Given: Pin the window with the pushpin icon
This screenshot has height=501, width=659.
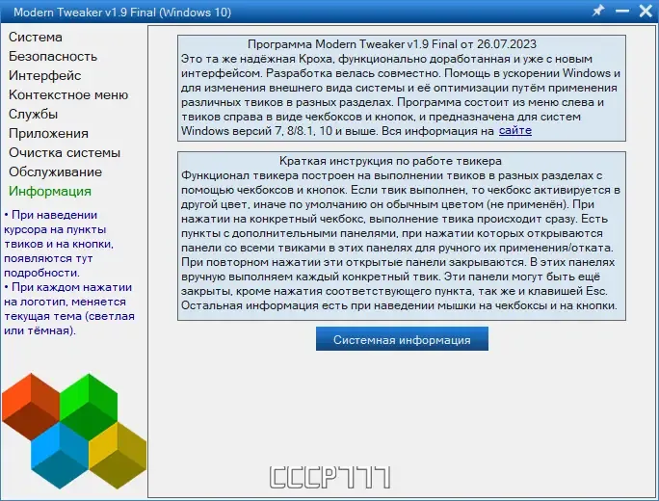Looking at the screenshot, I should tap(598, 11).
